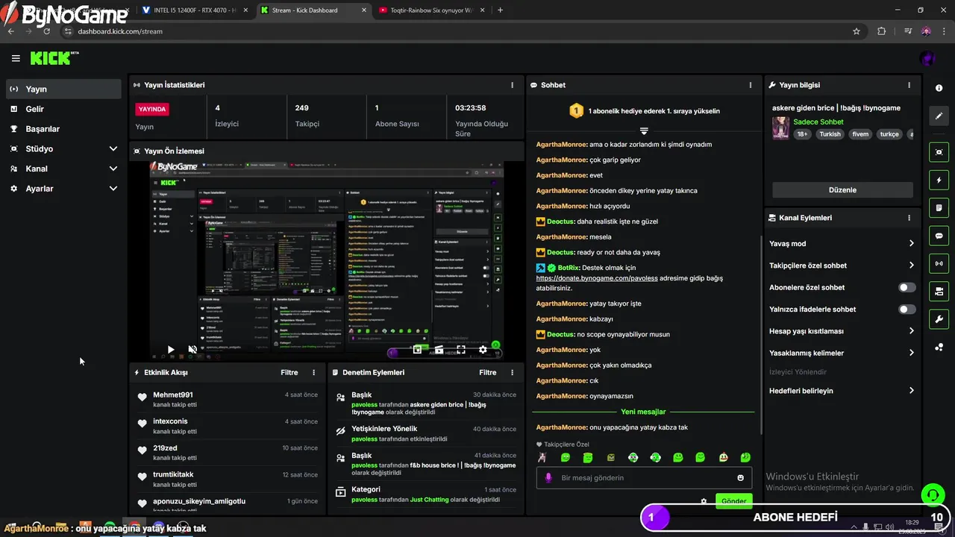
Task: Click Filtre in Denetim Eylemleri panel
Action: pyautogui.click(x=488, y=372)
